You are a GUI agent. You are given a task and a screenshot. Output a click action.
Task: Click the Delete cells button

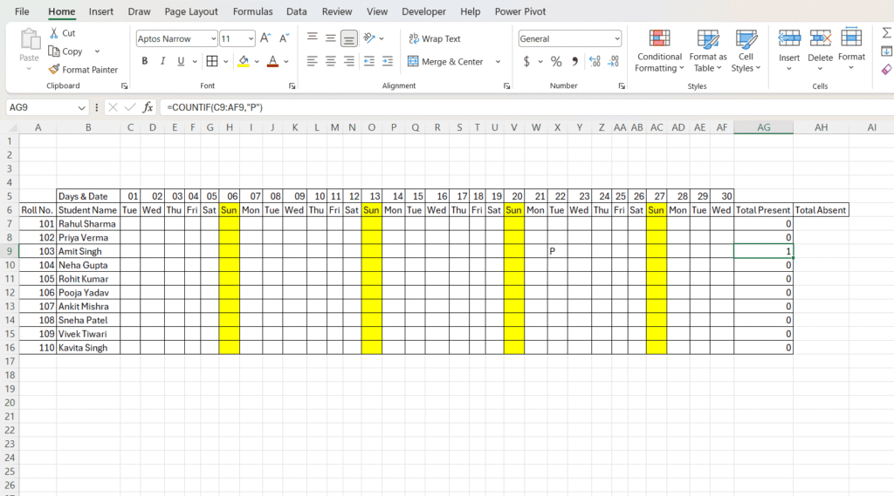(820, 50)
